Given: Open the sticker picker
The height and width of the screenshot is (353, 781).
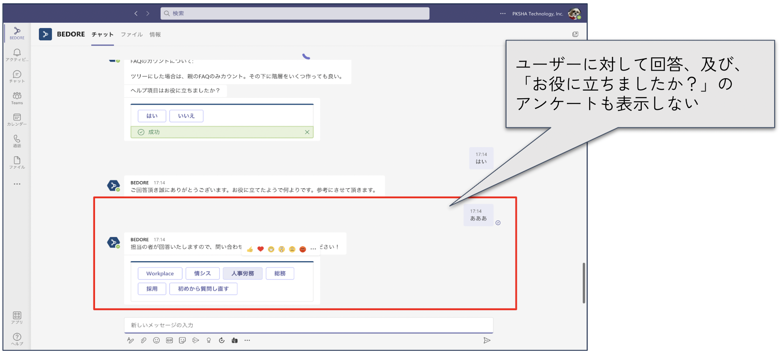Looking at the screenshot, I should [x=182, y=341].
